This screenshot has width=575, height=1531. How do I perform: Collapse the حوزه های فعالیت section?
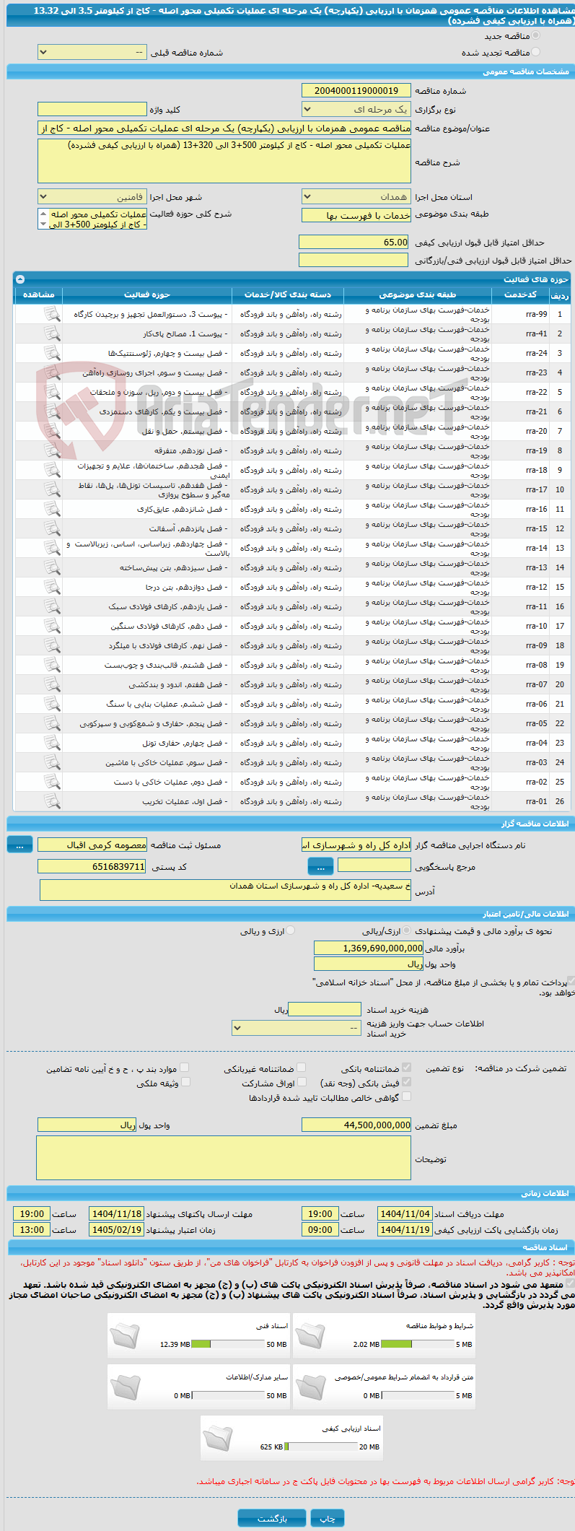click(x=19, y=279)
